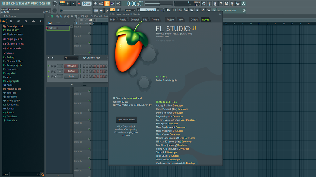Toggle the metronome icon
Viewport: 316px width, 177px height.
click(x=95, y=3)
